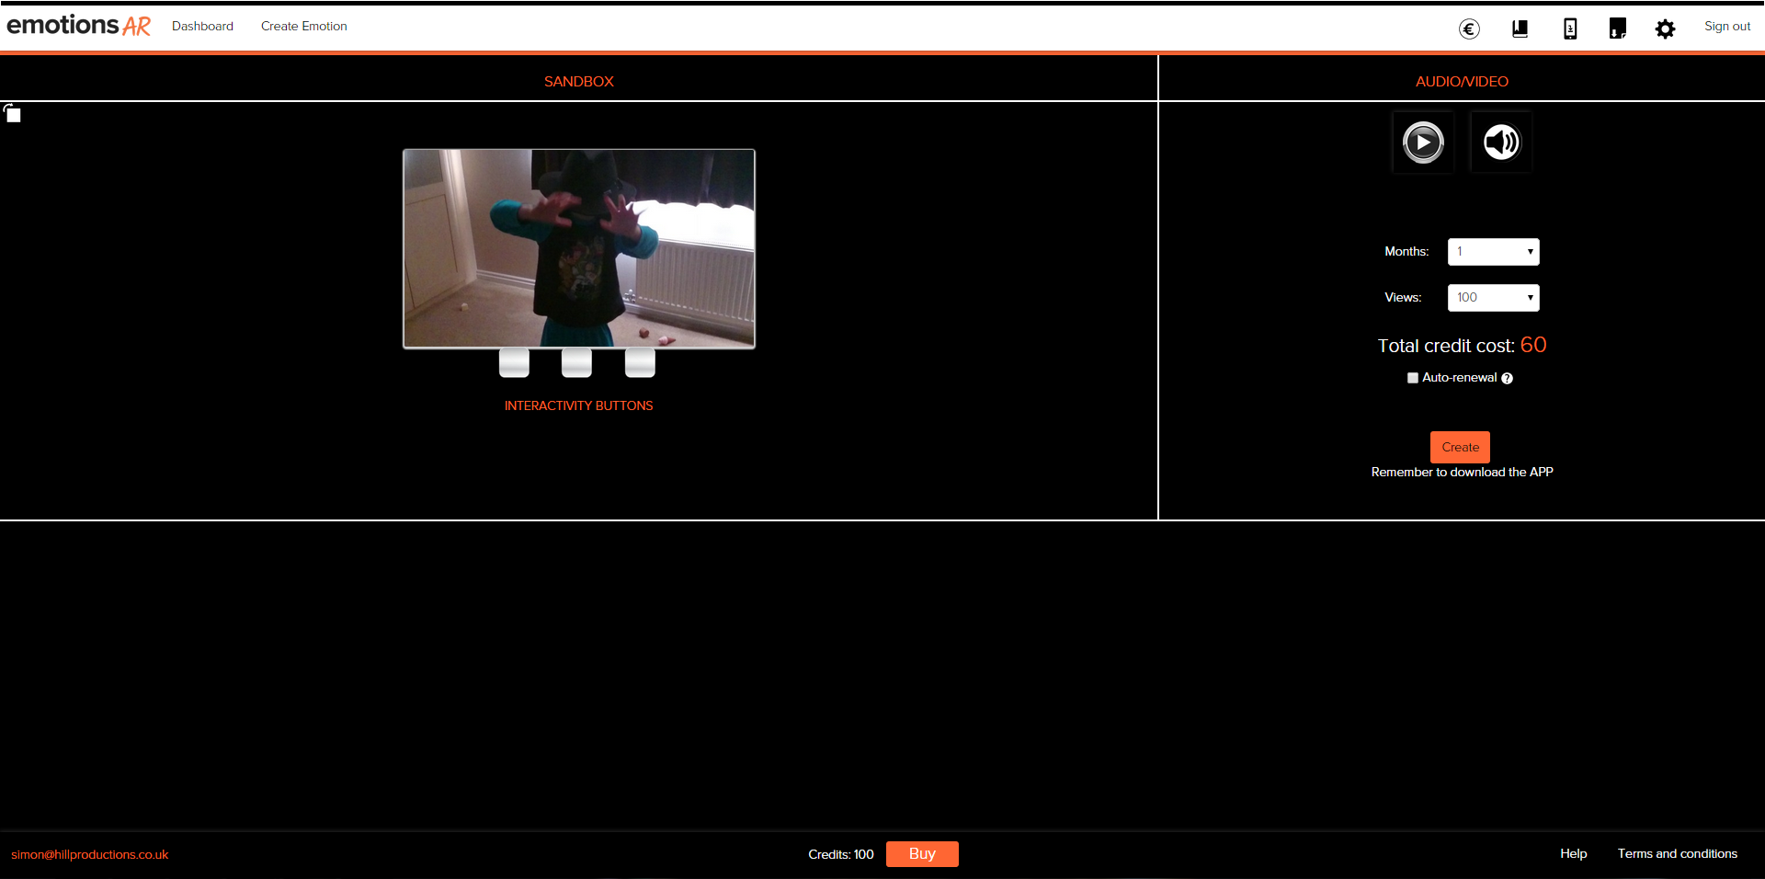Click the orange Create button
Screen dimensions: 1765x879
pos(1460,447)
